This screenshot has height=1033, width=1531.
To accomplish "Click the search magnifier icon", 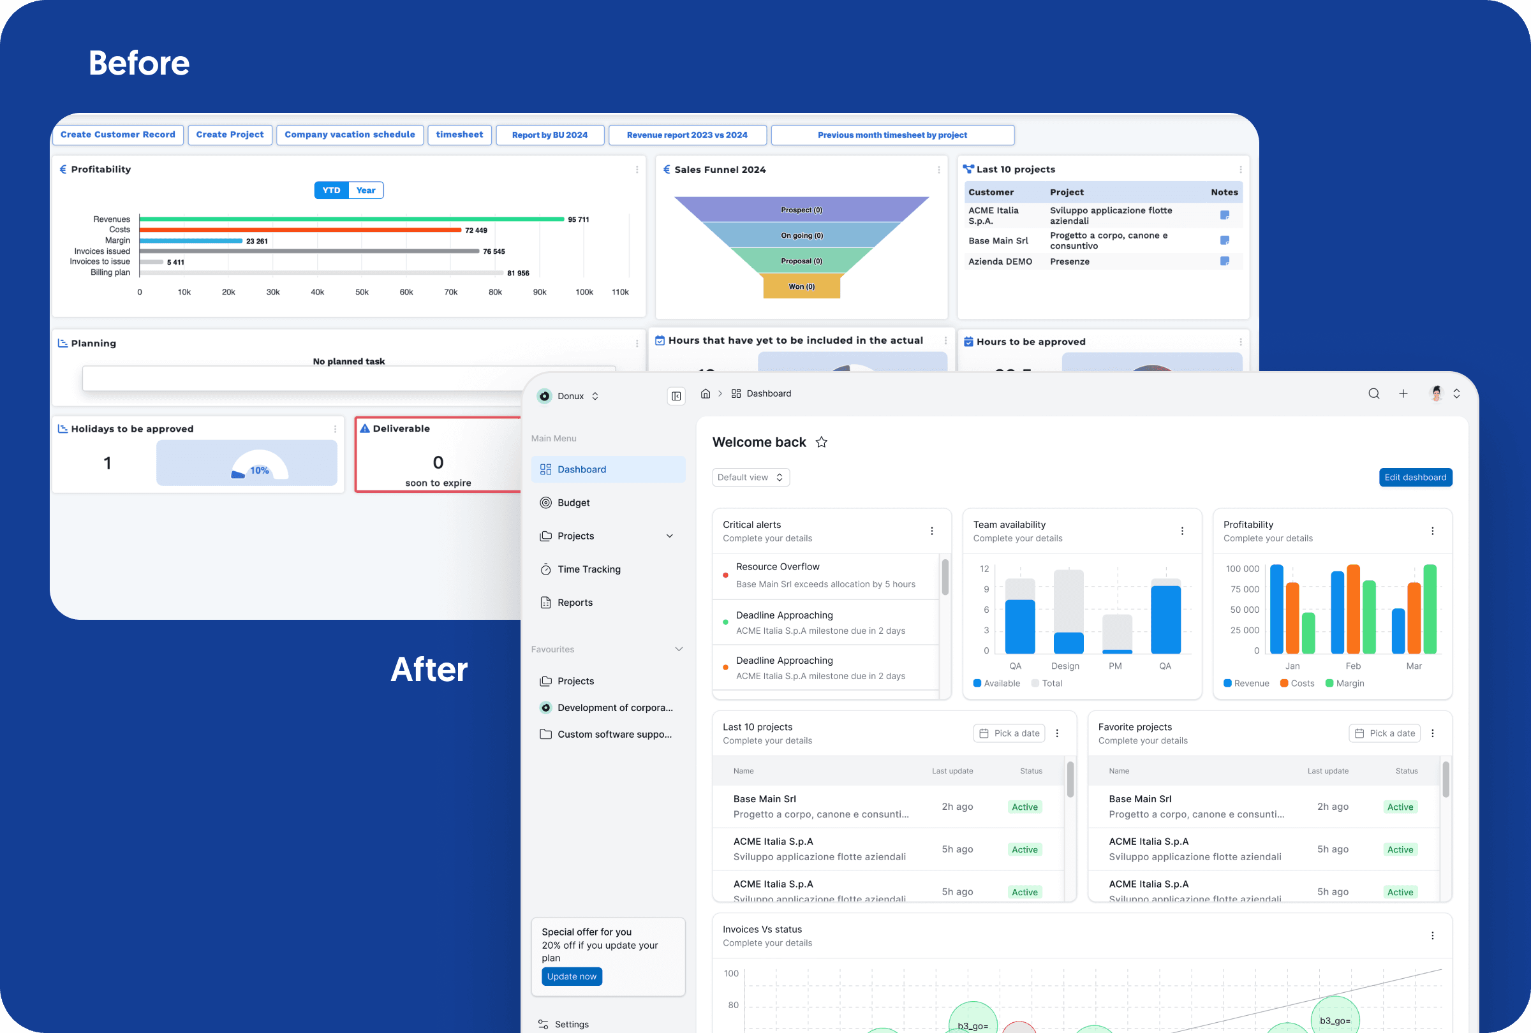I will pos(1373,393).
